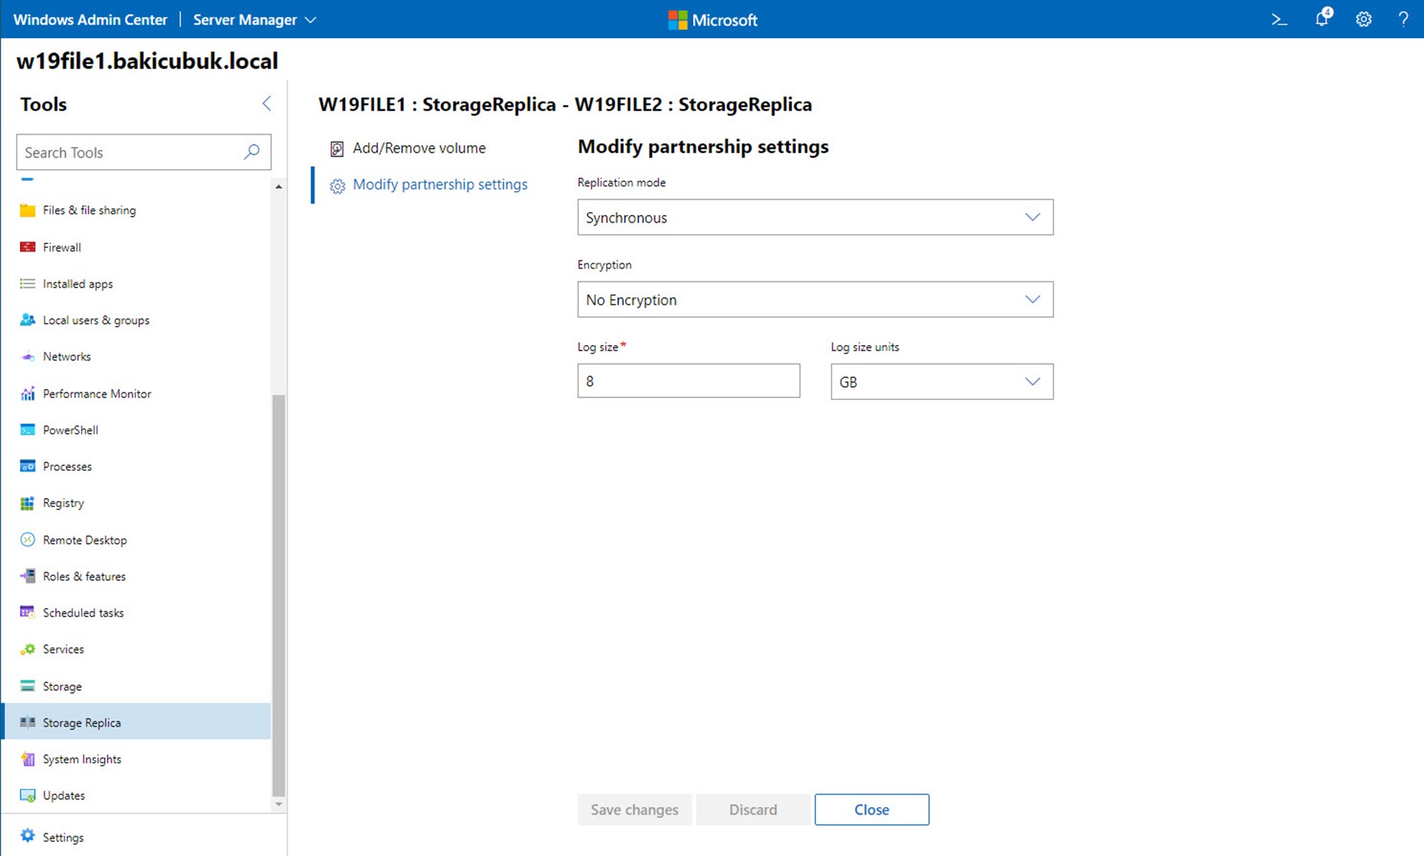The image size is (1424, 856).
Task: Click the scrollbar up arrow in Tools
Action: (279, 187)
